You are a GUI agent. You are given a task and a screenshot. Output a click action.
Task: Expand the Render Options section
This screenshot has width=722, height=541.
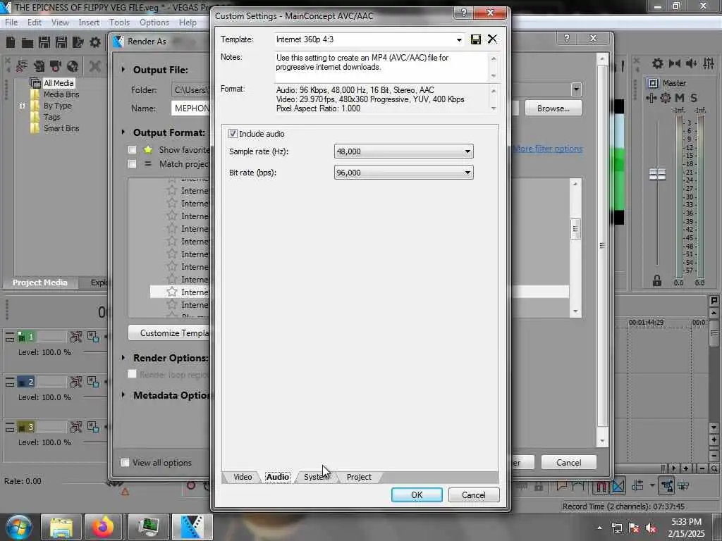pyautogui.click(x=123, y=357)
